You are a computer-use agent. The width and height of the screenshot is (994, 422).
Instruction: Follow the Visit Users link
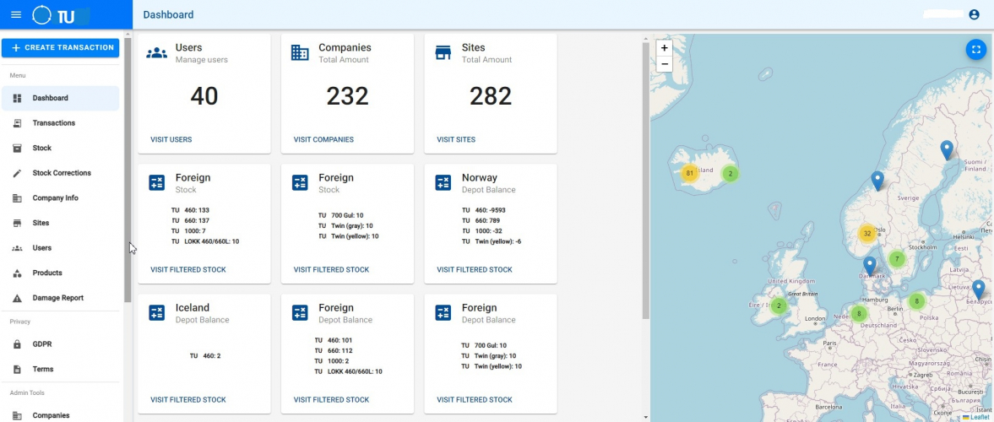coord(171,140)
